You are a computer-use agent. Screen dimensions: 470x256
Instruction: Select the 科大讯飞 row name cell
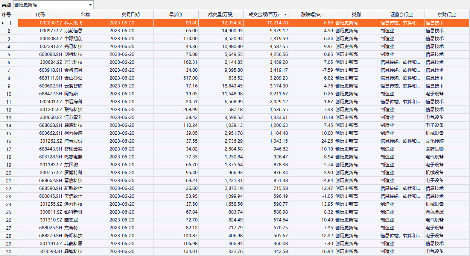(85, 23)
